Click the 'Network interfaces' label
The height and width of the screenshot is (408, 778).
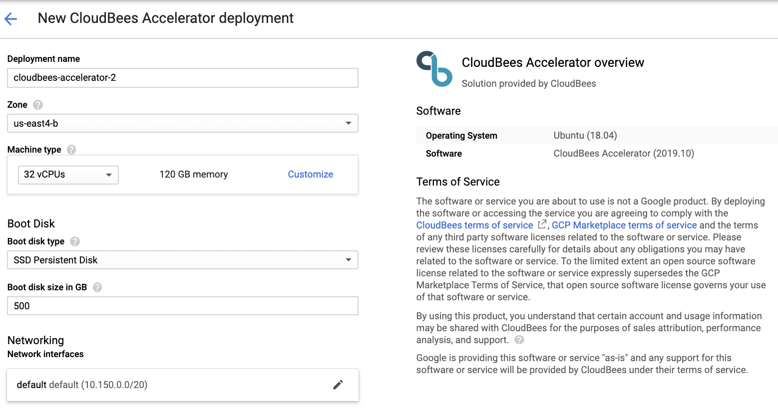pos(45,354)
